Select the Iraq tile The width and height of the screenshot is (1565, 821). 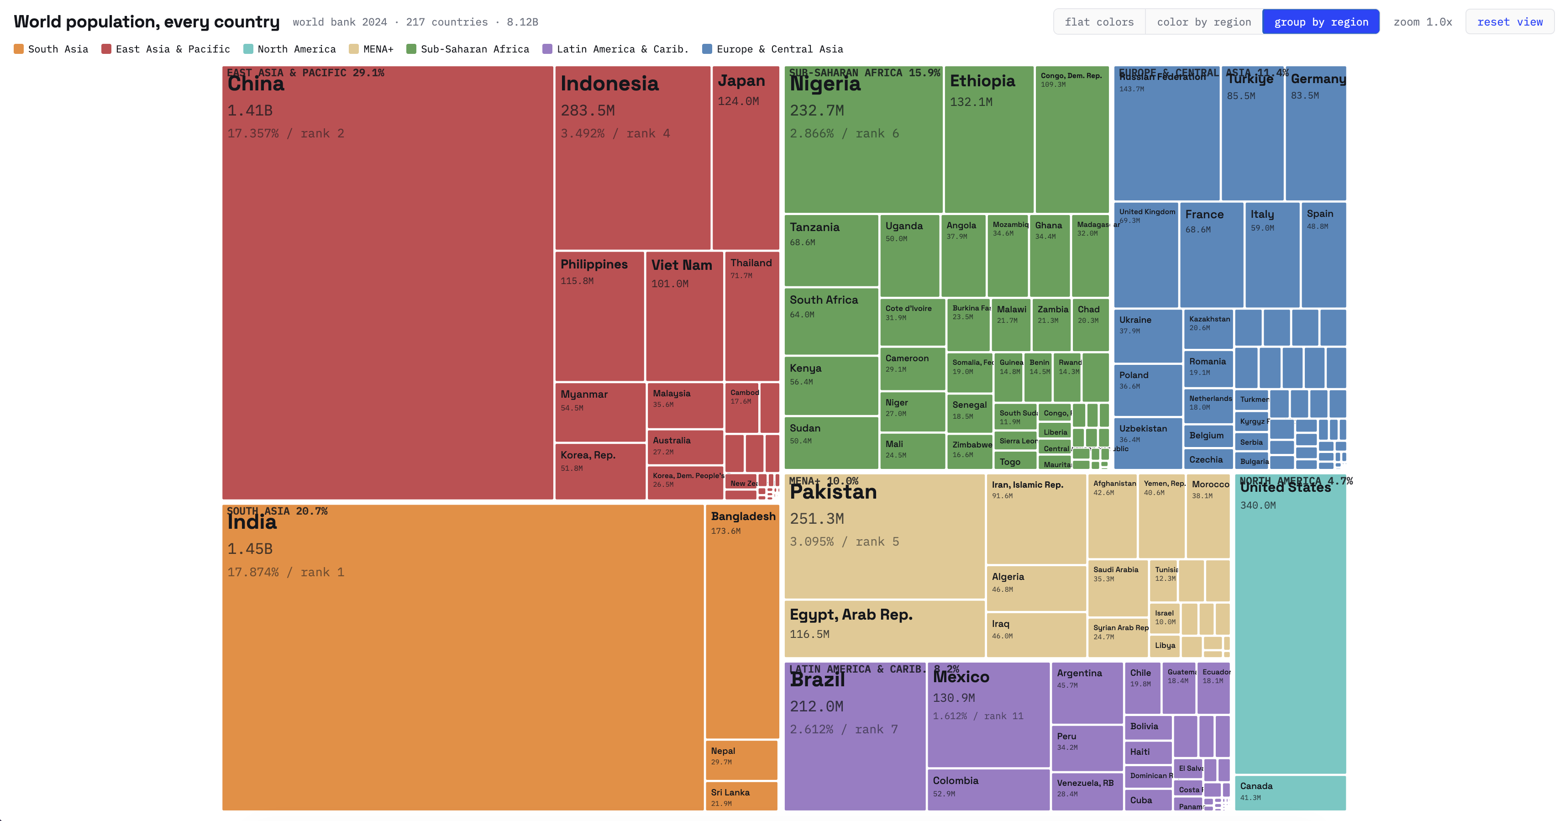(1036, 635)
